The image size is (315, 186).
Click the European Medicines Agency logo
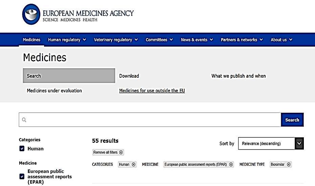[78, 14]
